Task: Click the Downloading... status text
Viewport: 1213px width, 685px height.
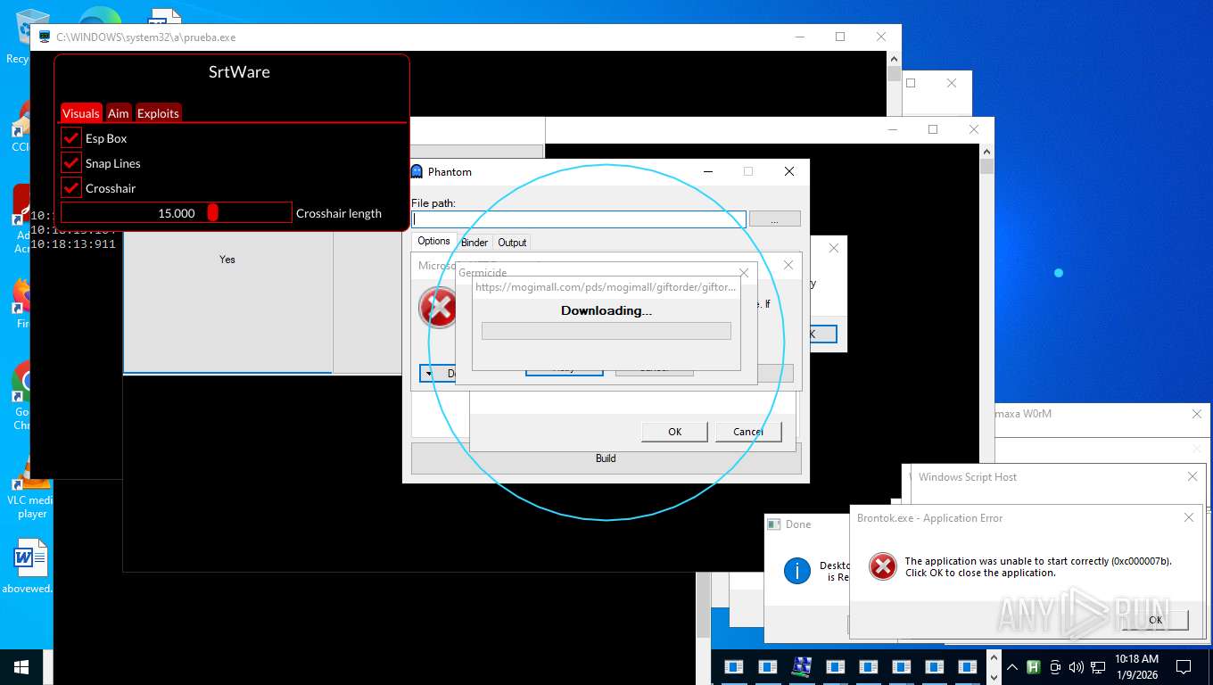Action: coord(606,310)
